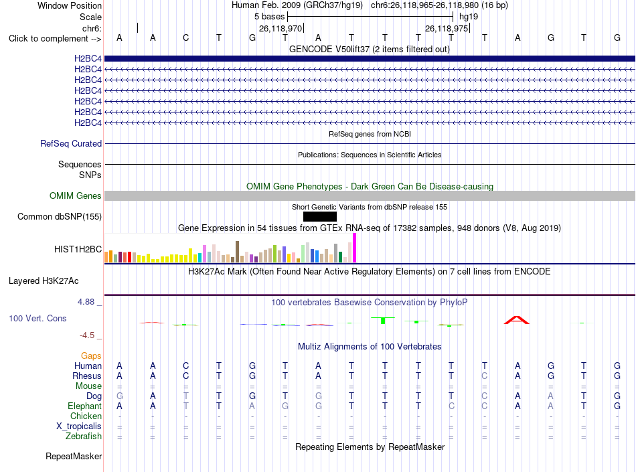
Task: Click the 26,118,975 ruler position
Action: pos(447,29)
